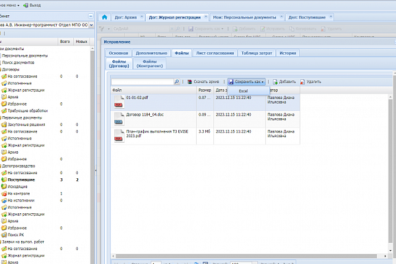This screenshot has height=264, width=396.
Task: Click the Всего column header in sidebar
Action: coord(65,42)
